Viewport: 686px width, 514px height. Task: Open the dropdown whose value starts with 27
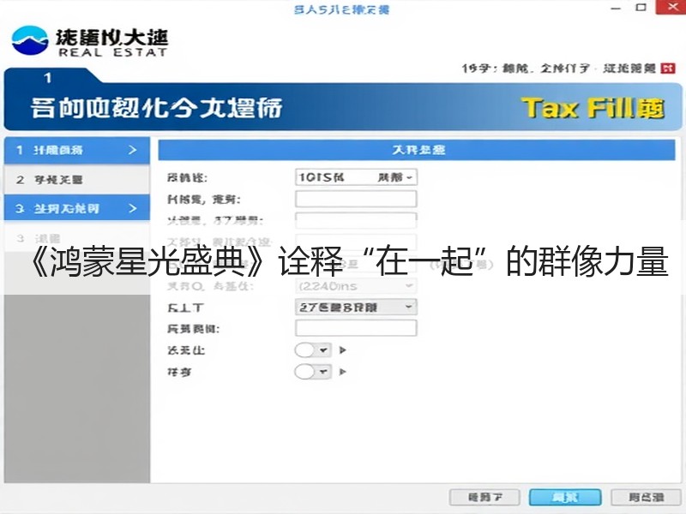coord(356,308)
